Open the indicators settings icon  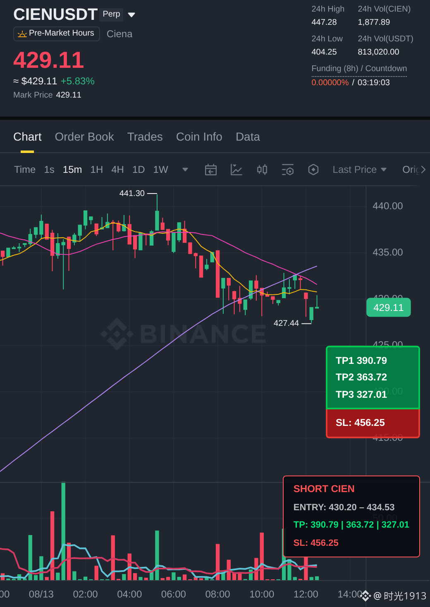(288, 170)
